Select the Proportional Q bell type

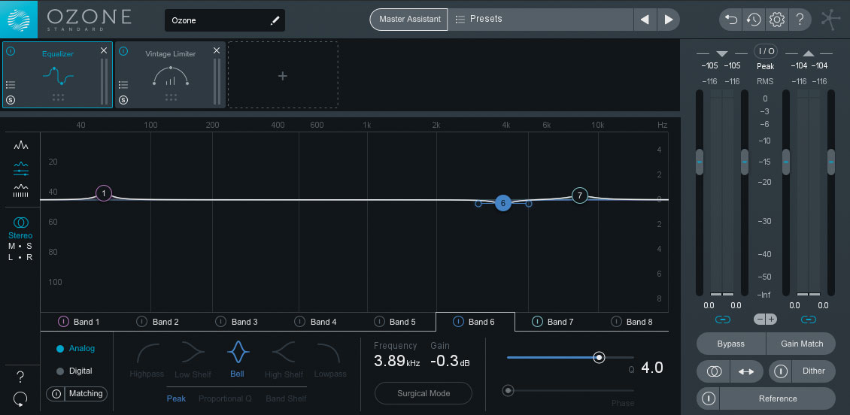click(x=225, y=398)
